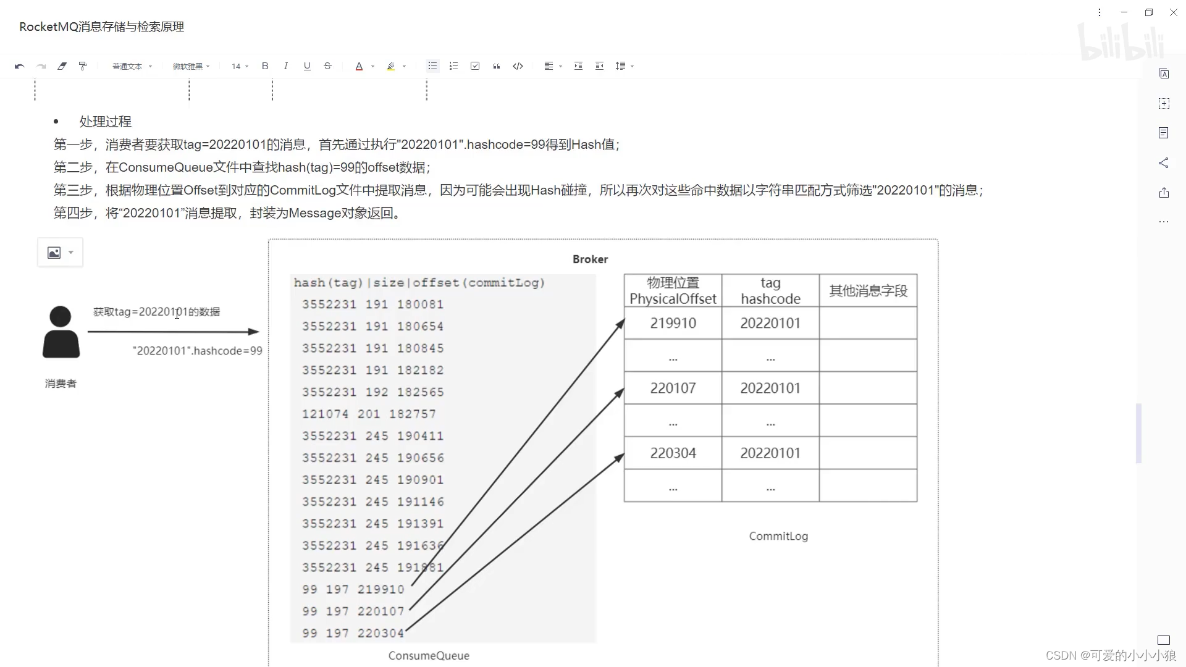
Task: Redo the last undone edit
Action: pyautogui.click(x=41, y=66)
